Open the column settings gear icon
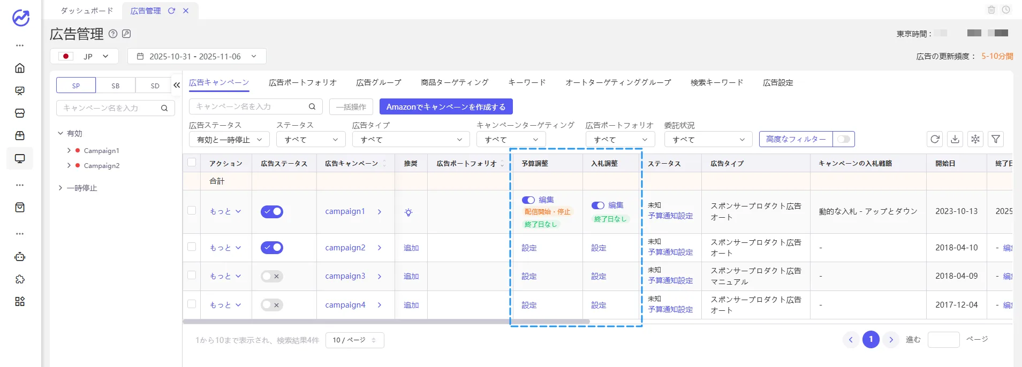Image resolution: width=1022 pixels, height=367 pixels. click(x=975, y=139)
